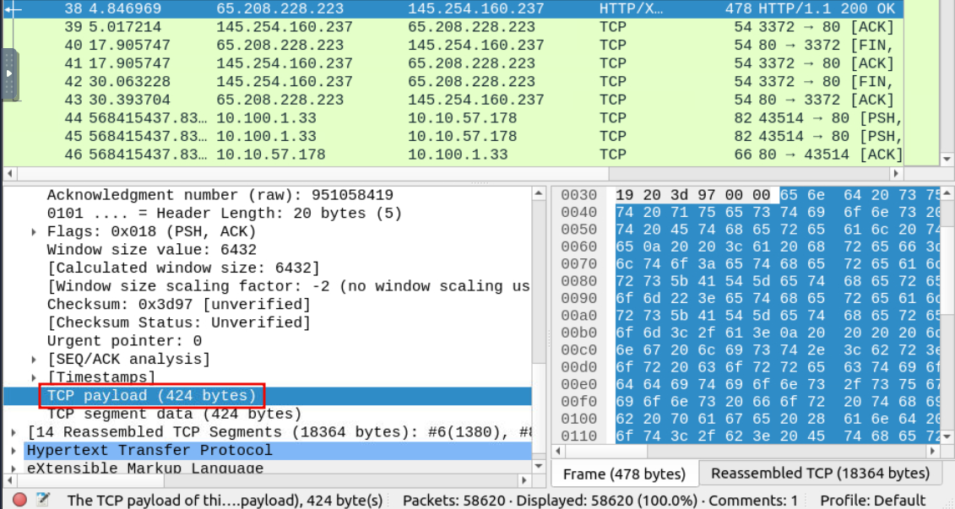
Task: Expand the 14 Reassembled TCP Segments node
Action: (14, 432)
